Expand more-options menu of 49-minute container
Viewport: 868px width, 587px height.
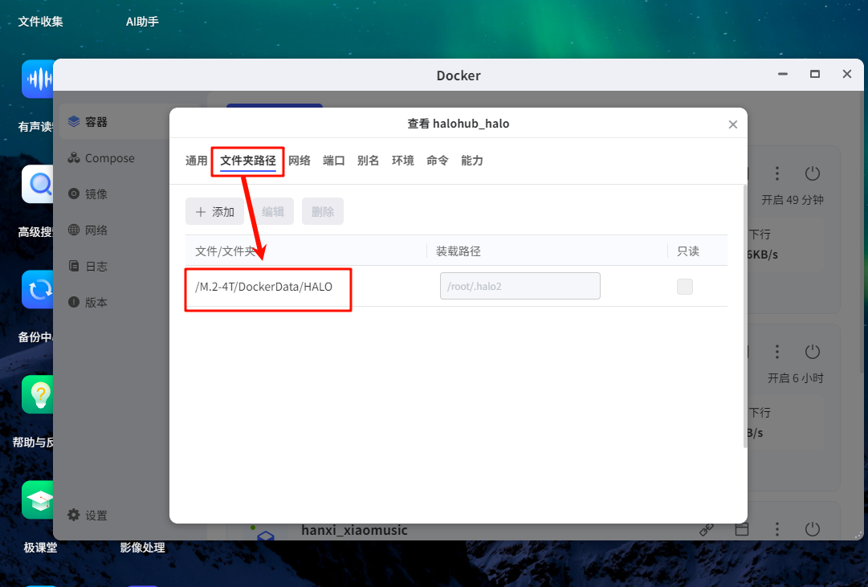tap(777, 173)
